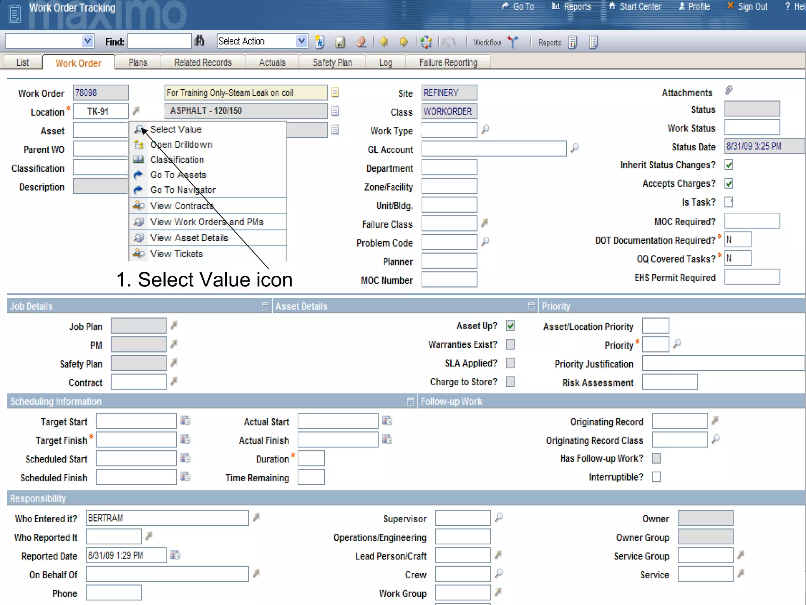Image resolution: width=806 pixels, height=605 pixels.
Task: Open Target Start calendar icon
Action: (185, 421)
